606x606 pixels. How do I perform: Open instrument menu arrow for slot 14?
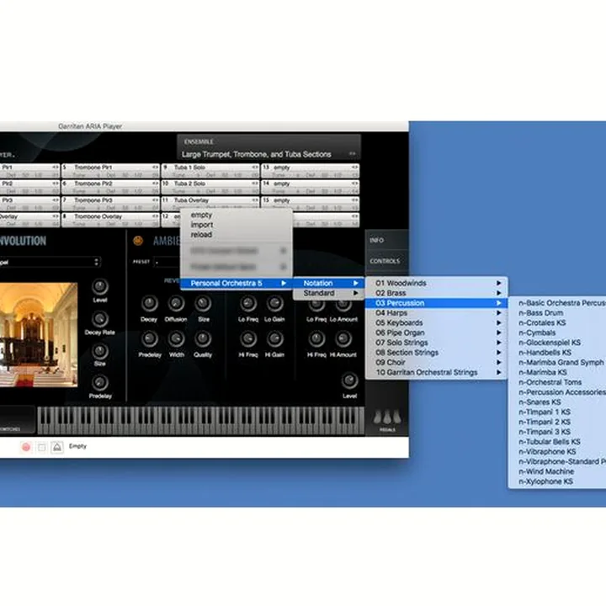click(x=355, y=183)
